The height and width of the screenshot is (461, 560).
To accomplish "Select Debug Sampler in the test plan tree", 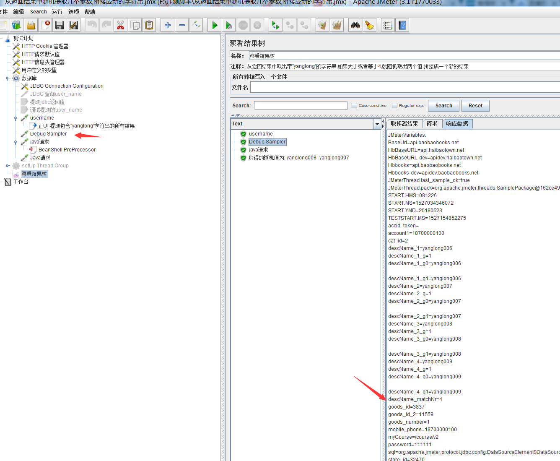I will coord(48,134).
